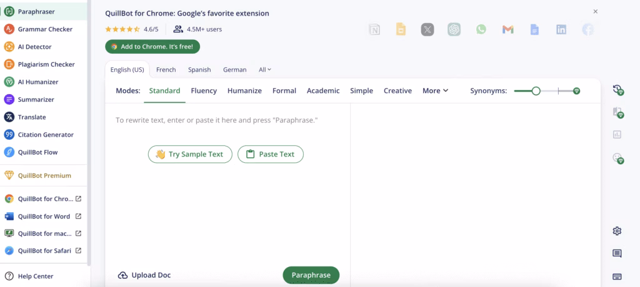This screenshot has height=287, width=640.
Task: Open the Grammar Checker from the sidebar
Action: coord(44,29)
